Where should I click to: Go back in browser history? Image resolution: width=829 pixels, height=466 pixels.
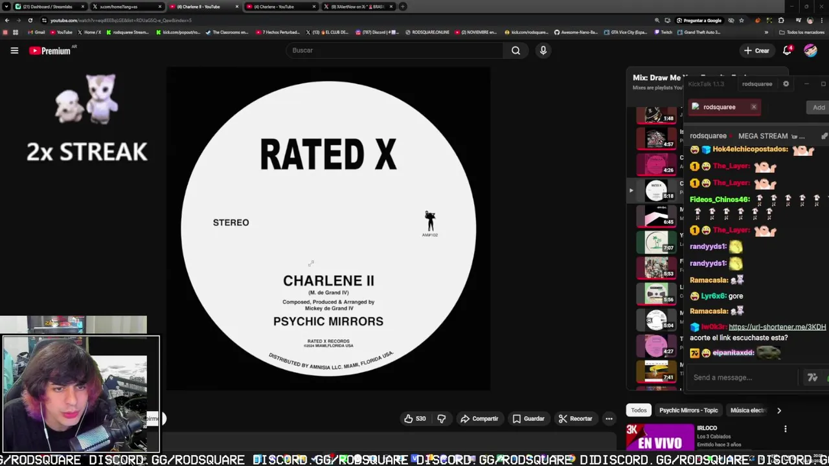click(x=7, y=20)
